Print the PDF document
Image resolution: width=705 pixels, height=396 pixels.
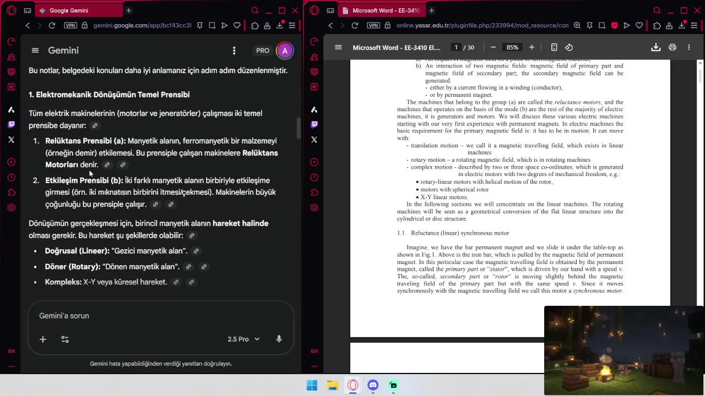pos(673,47)
